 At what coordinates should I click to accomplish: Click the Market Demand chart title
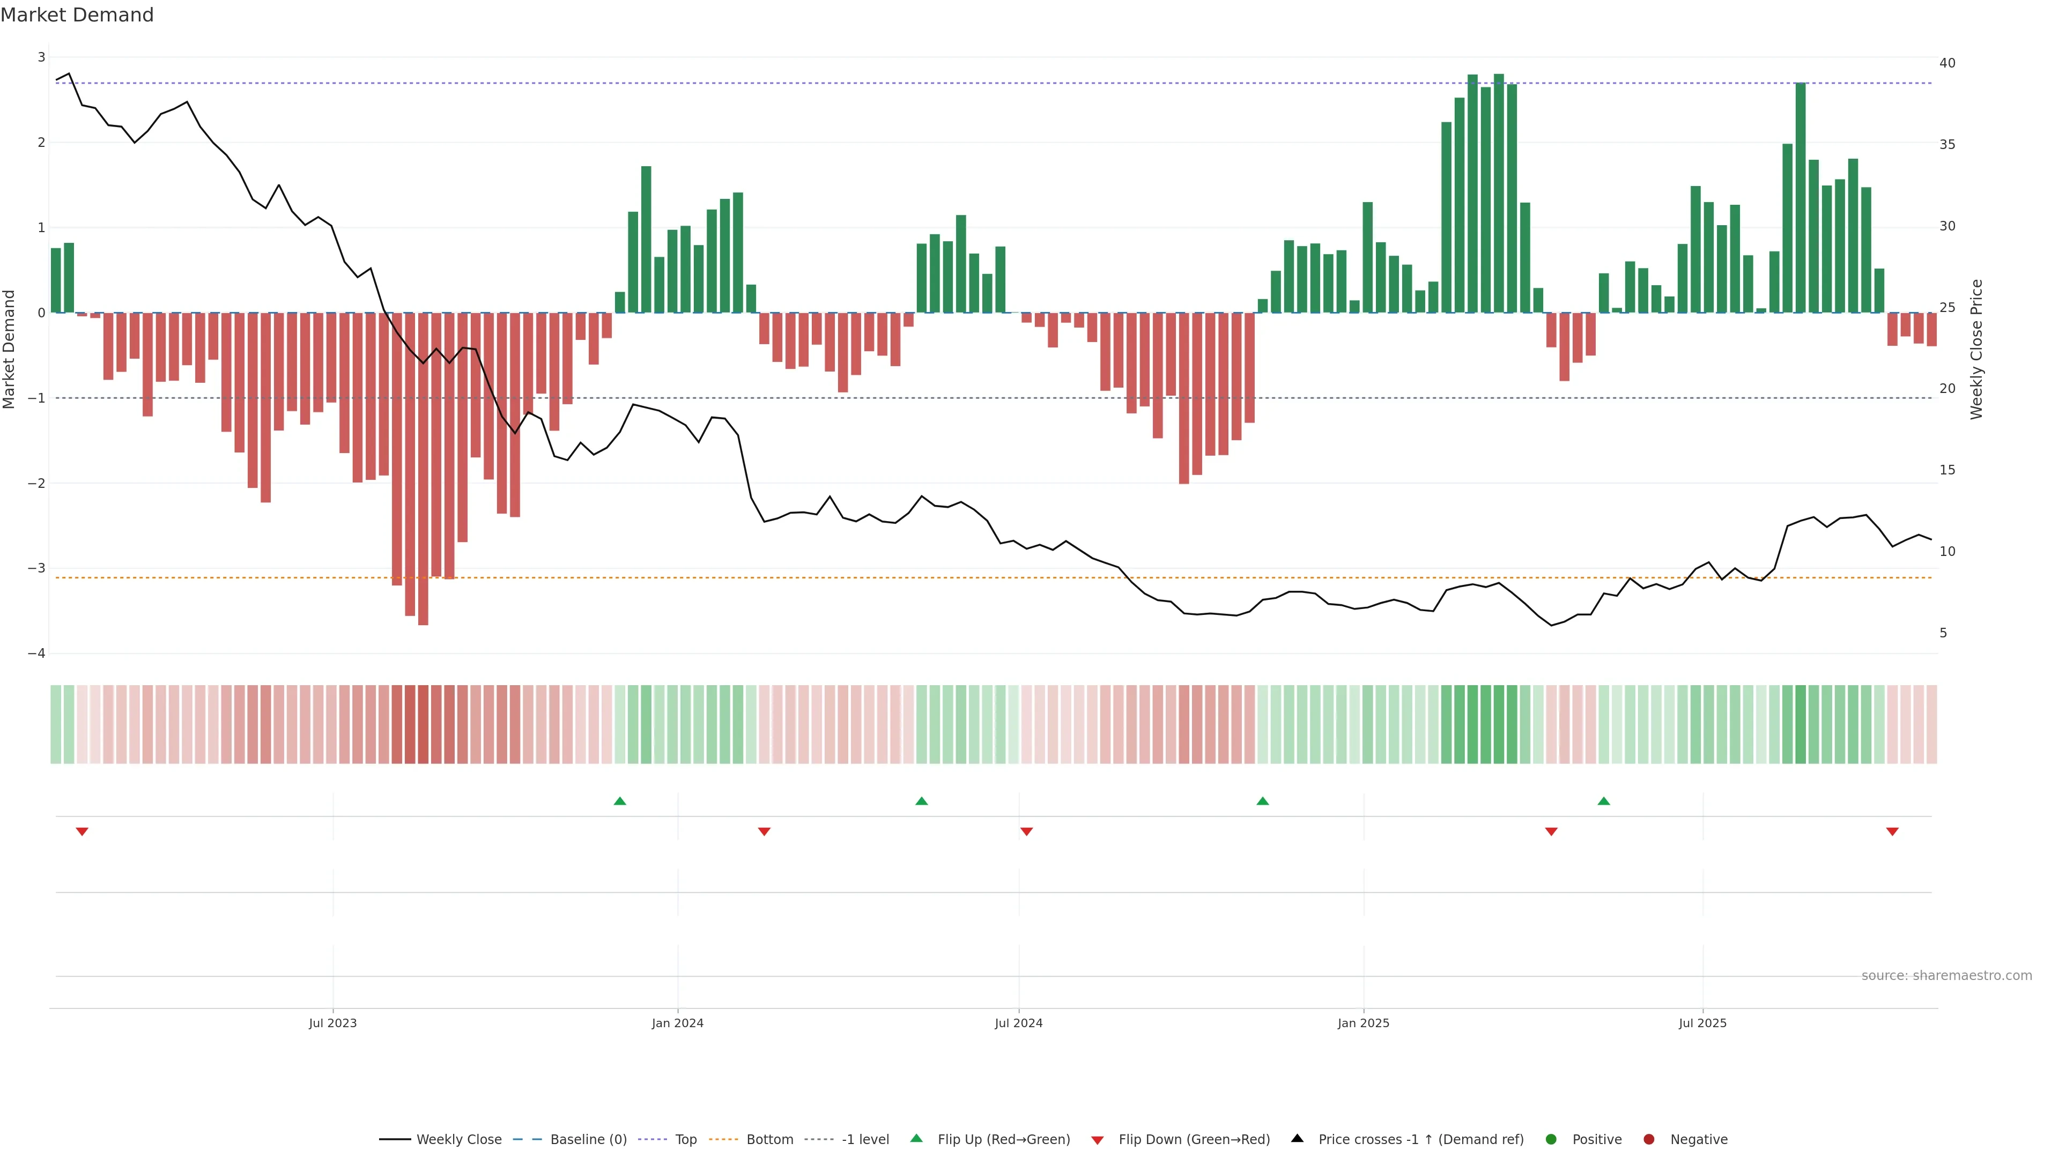(77, 15)
